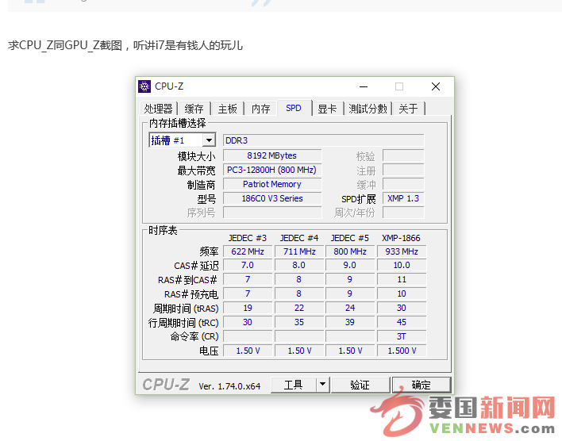This screenshot has width=562, height=441.
Task: Click the JEDEC #4 column header
Action: [299, 238]
